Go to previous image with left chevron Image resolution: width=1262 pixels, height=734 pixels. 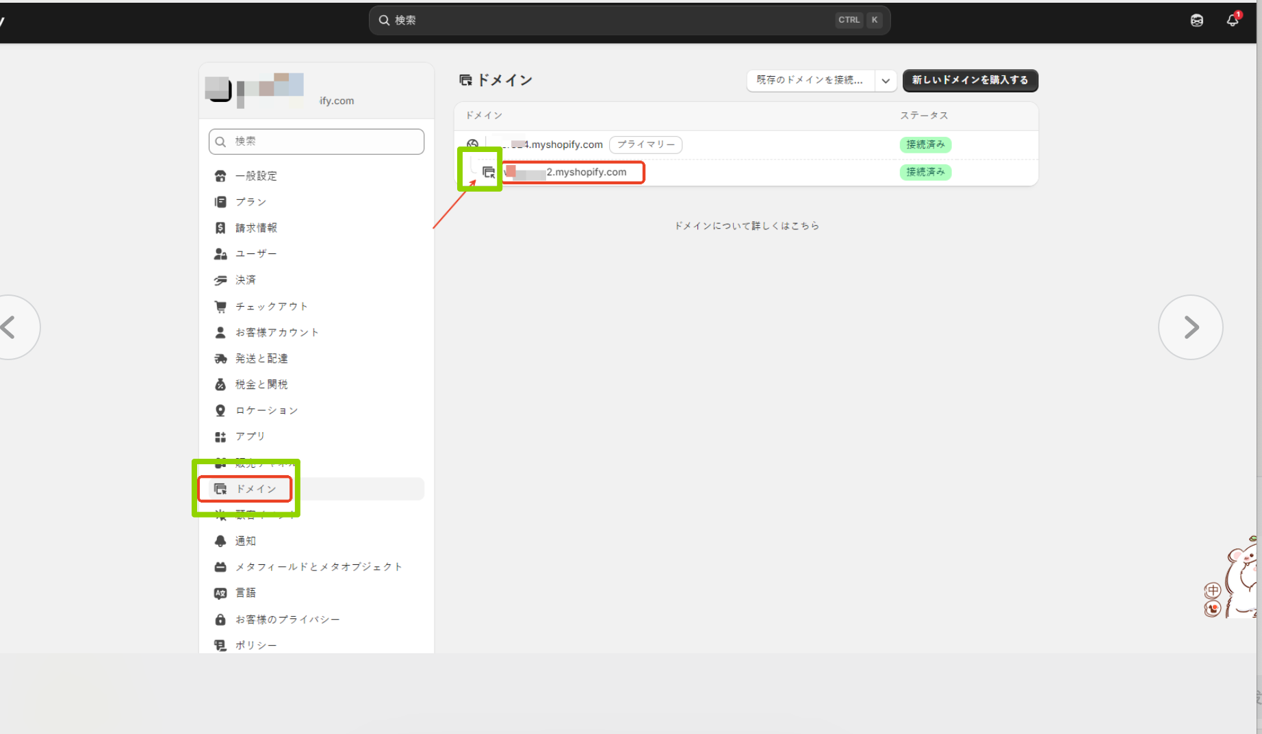click(x=10, y=327)
